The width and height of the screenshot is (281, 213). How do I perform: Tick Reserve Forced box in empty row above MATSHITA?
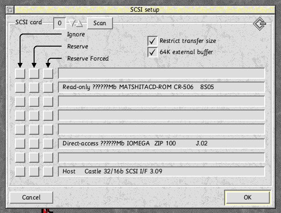coord(48,73)
